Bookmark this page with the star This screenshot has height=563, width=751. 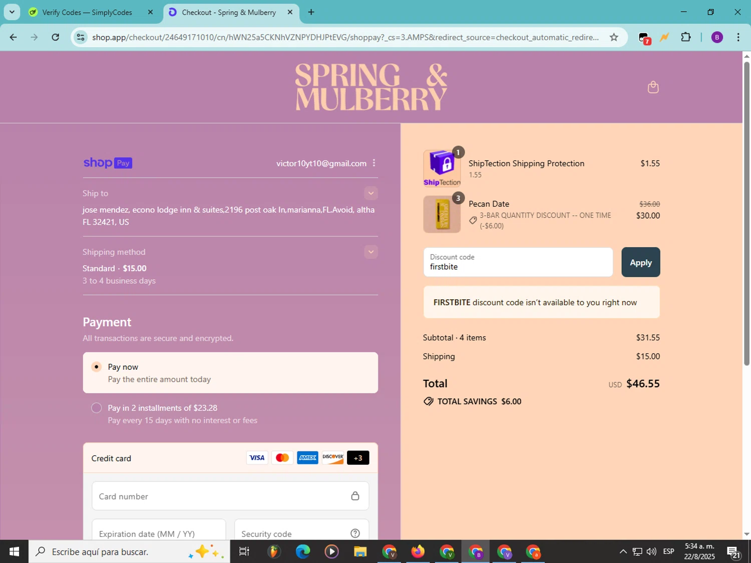point(614,37)
